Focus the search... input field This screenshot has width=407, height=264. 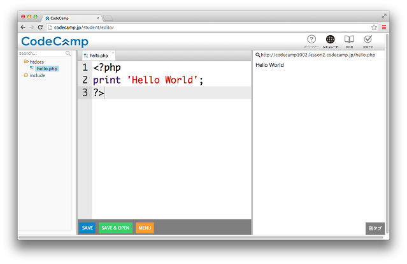point(41,54)
